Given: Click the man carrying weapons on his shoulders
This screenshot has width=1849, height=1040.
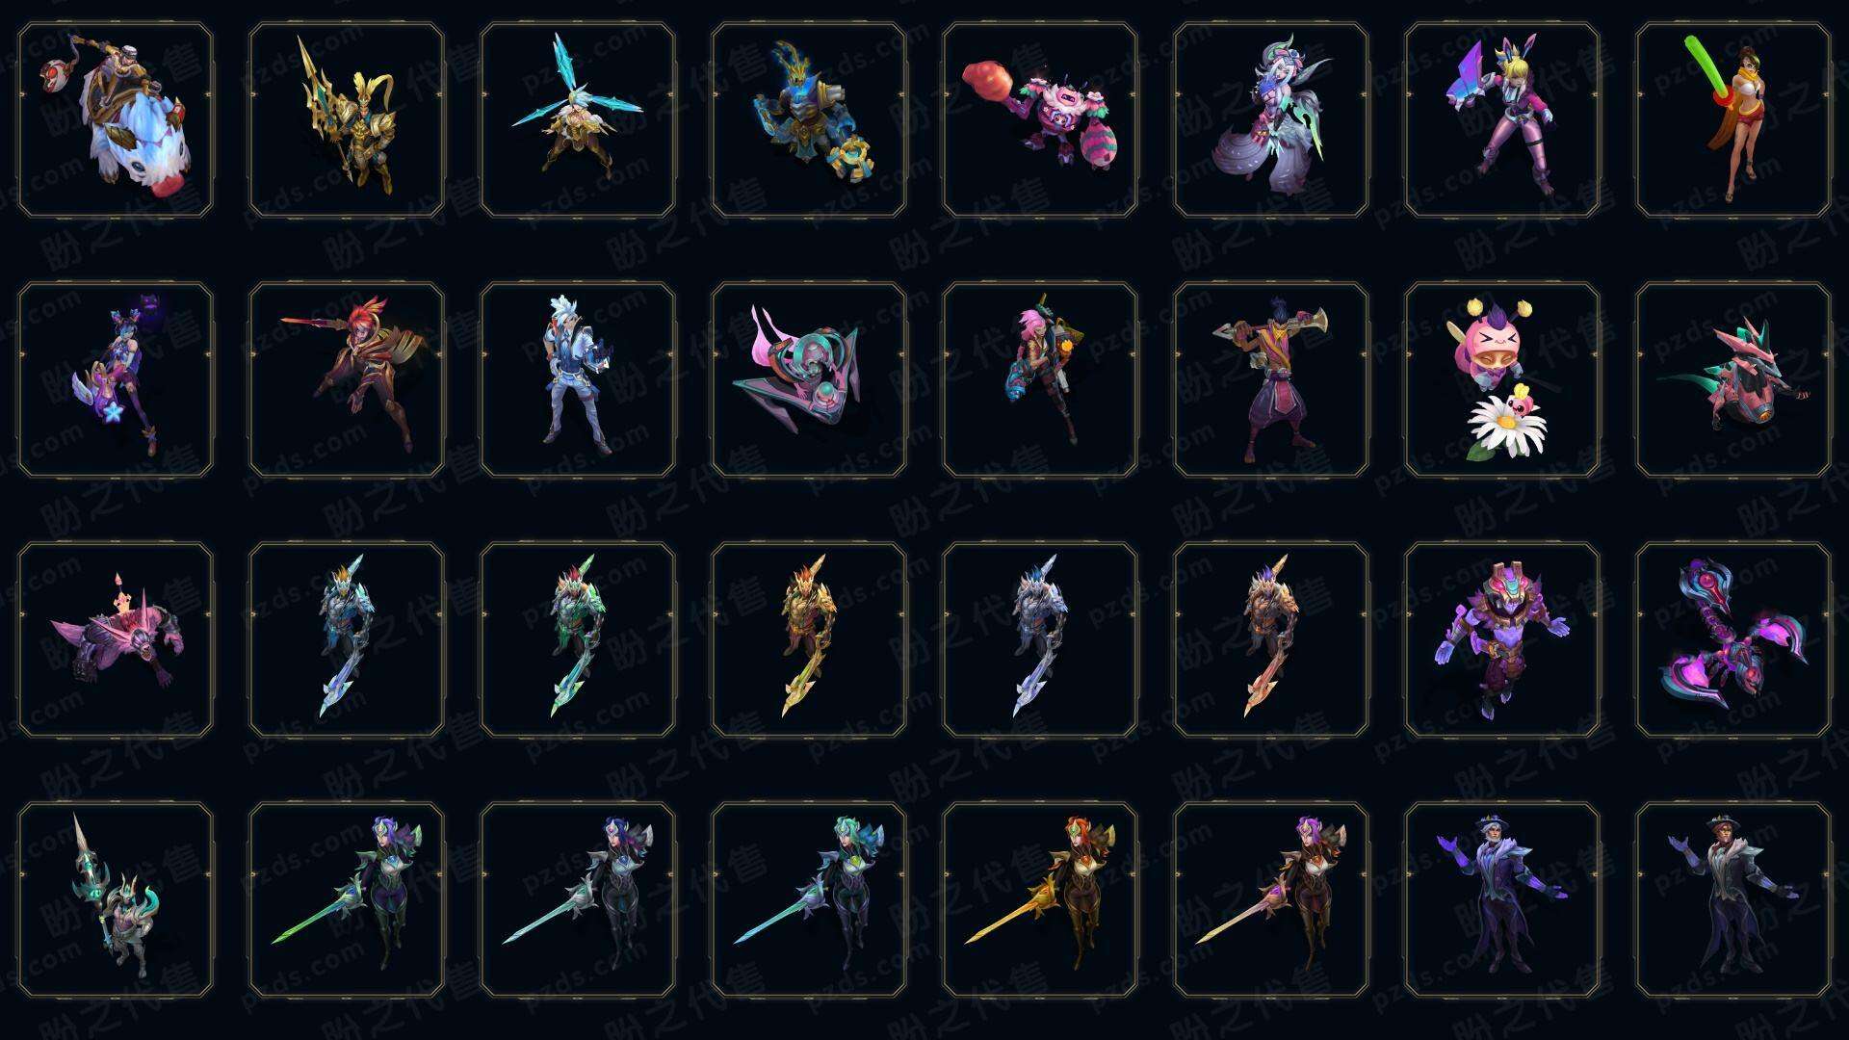Looking at the screenshot, I should coord(1271,379).
